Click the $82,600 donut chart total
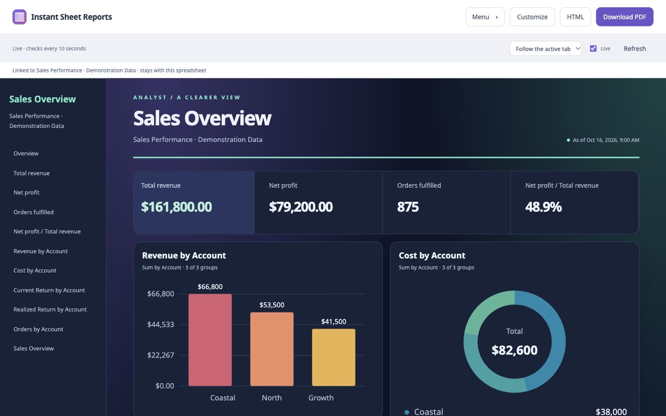Screen dimensions: 666x416 pyautogui.click(x=515, y=350)
